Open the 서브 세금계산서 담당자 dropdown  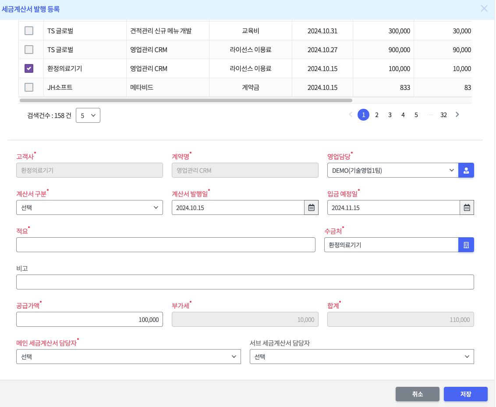click(361, 357)
